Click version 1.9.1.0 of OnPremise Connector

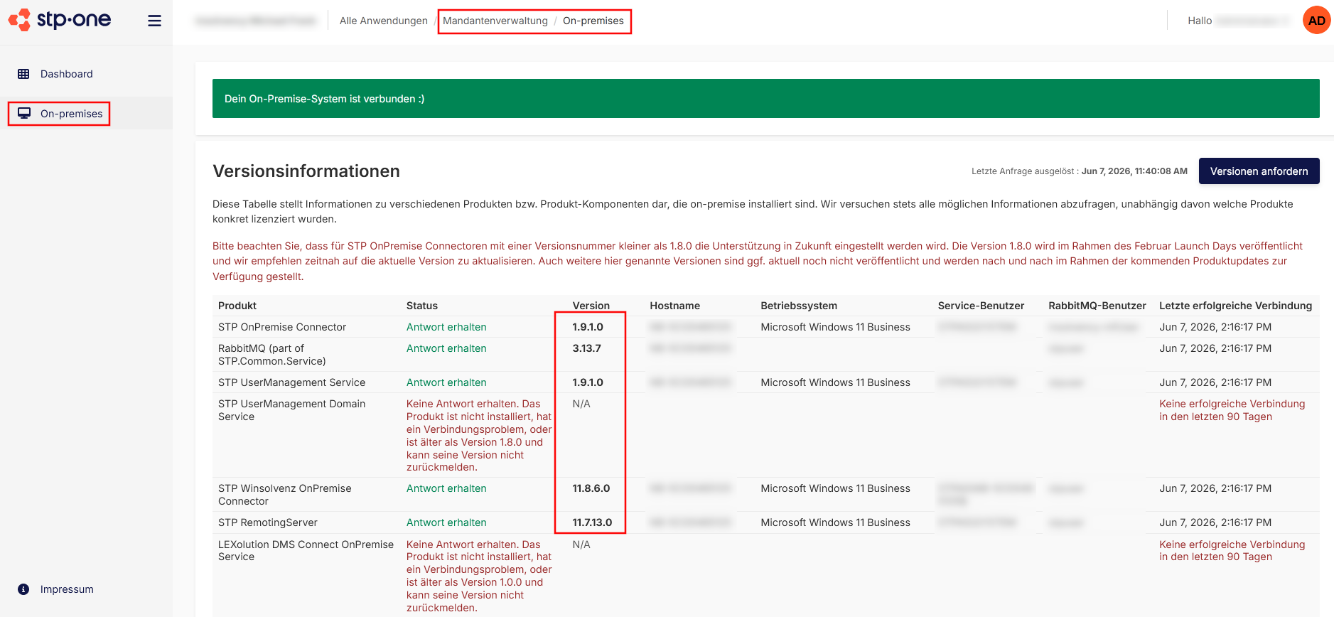pyautogui.click(x=588, y=327)
